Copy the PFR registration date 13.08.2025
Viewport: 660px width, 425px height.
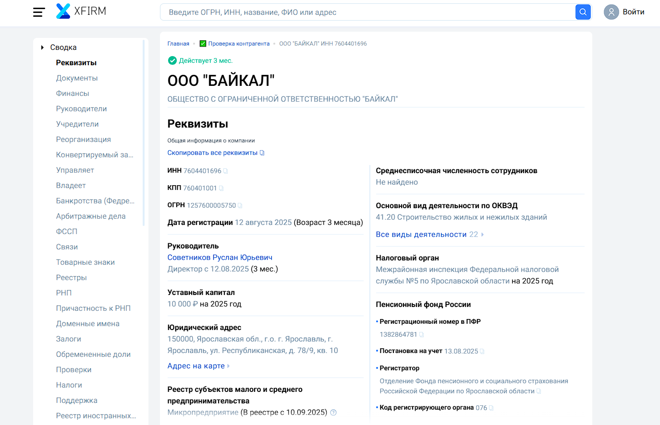(x=482, y=352)
